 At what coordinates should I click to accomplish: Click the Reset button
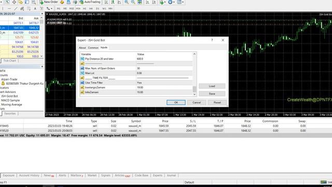pyautogui.click(x=217, y=102)
